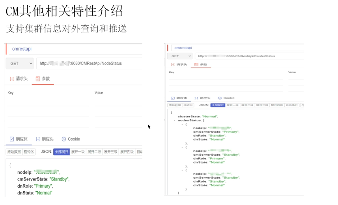Click 请求头 header icon in NodeStatus panel
Viewport: 338px width, 205px height.
pyautogui.click(x=12, y=79)
